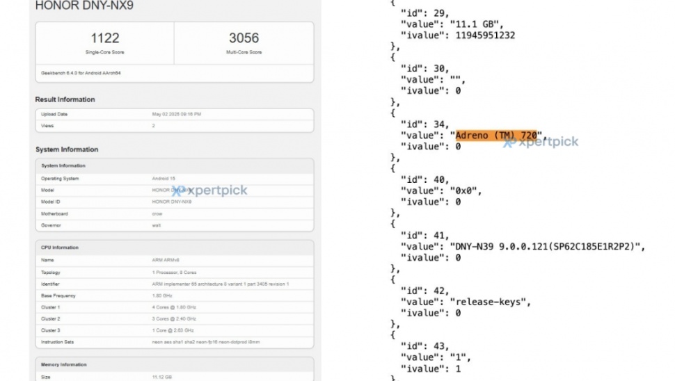675x381 pixels.
Task: Click the JSON line "id": 30
Action: click(425, 69)
